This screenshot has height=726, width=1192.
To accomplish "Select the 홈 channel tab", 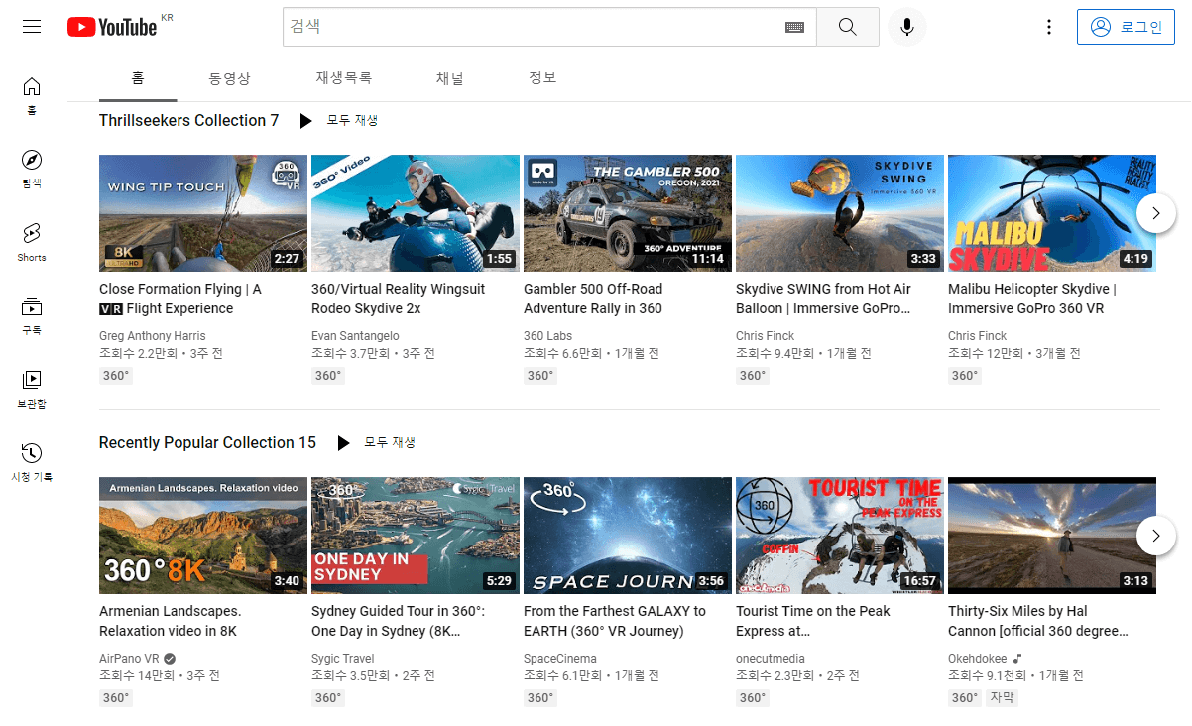I will pos(138,77).
